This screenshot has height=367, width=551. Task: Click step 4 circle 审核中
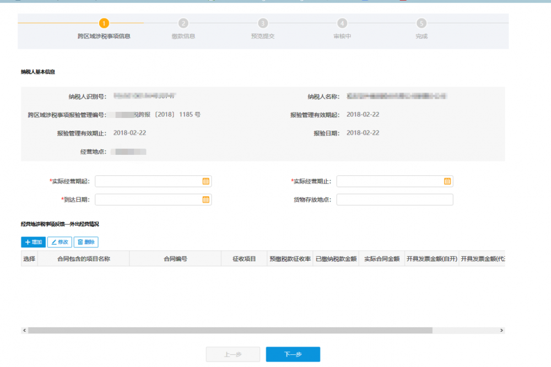coord(342,23)
